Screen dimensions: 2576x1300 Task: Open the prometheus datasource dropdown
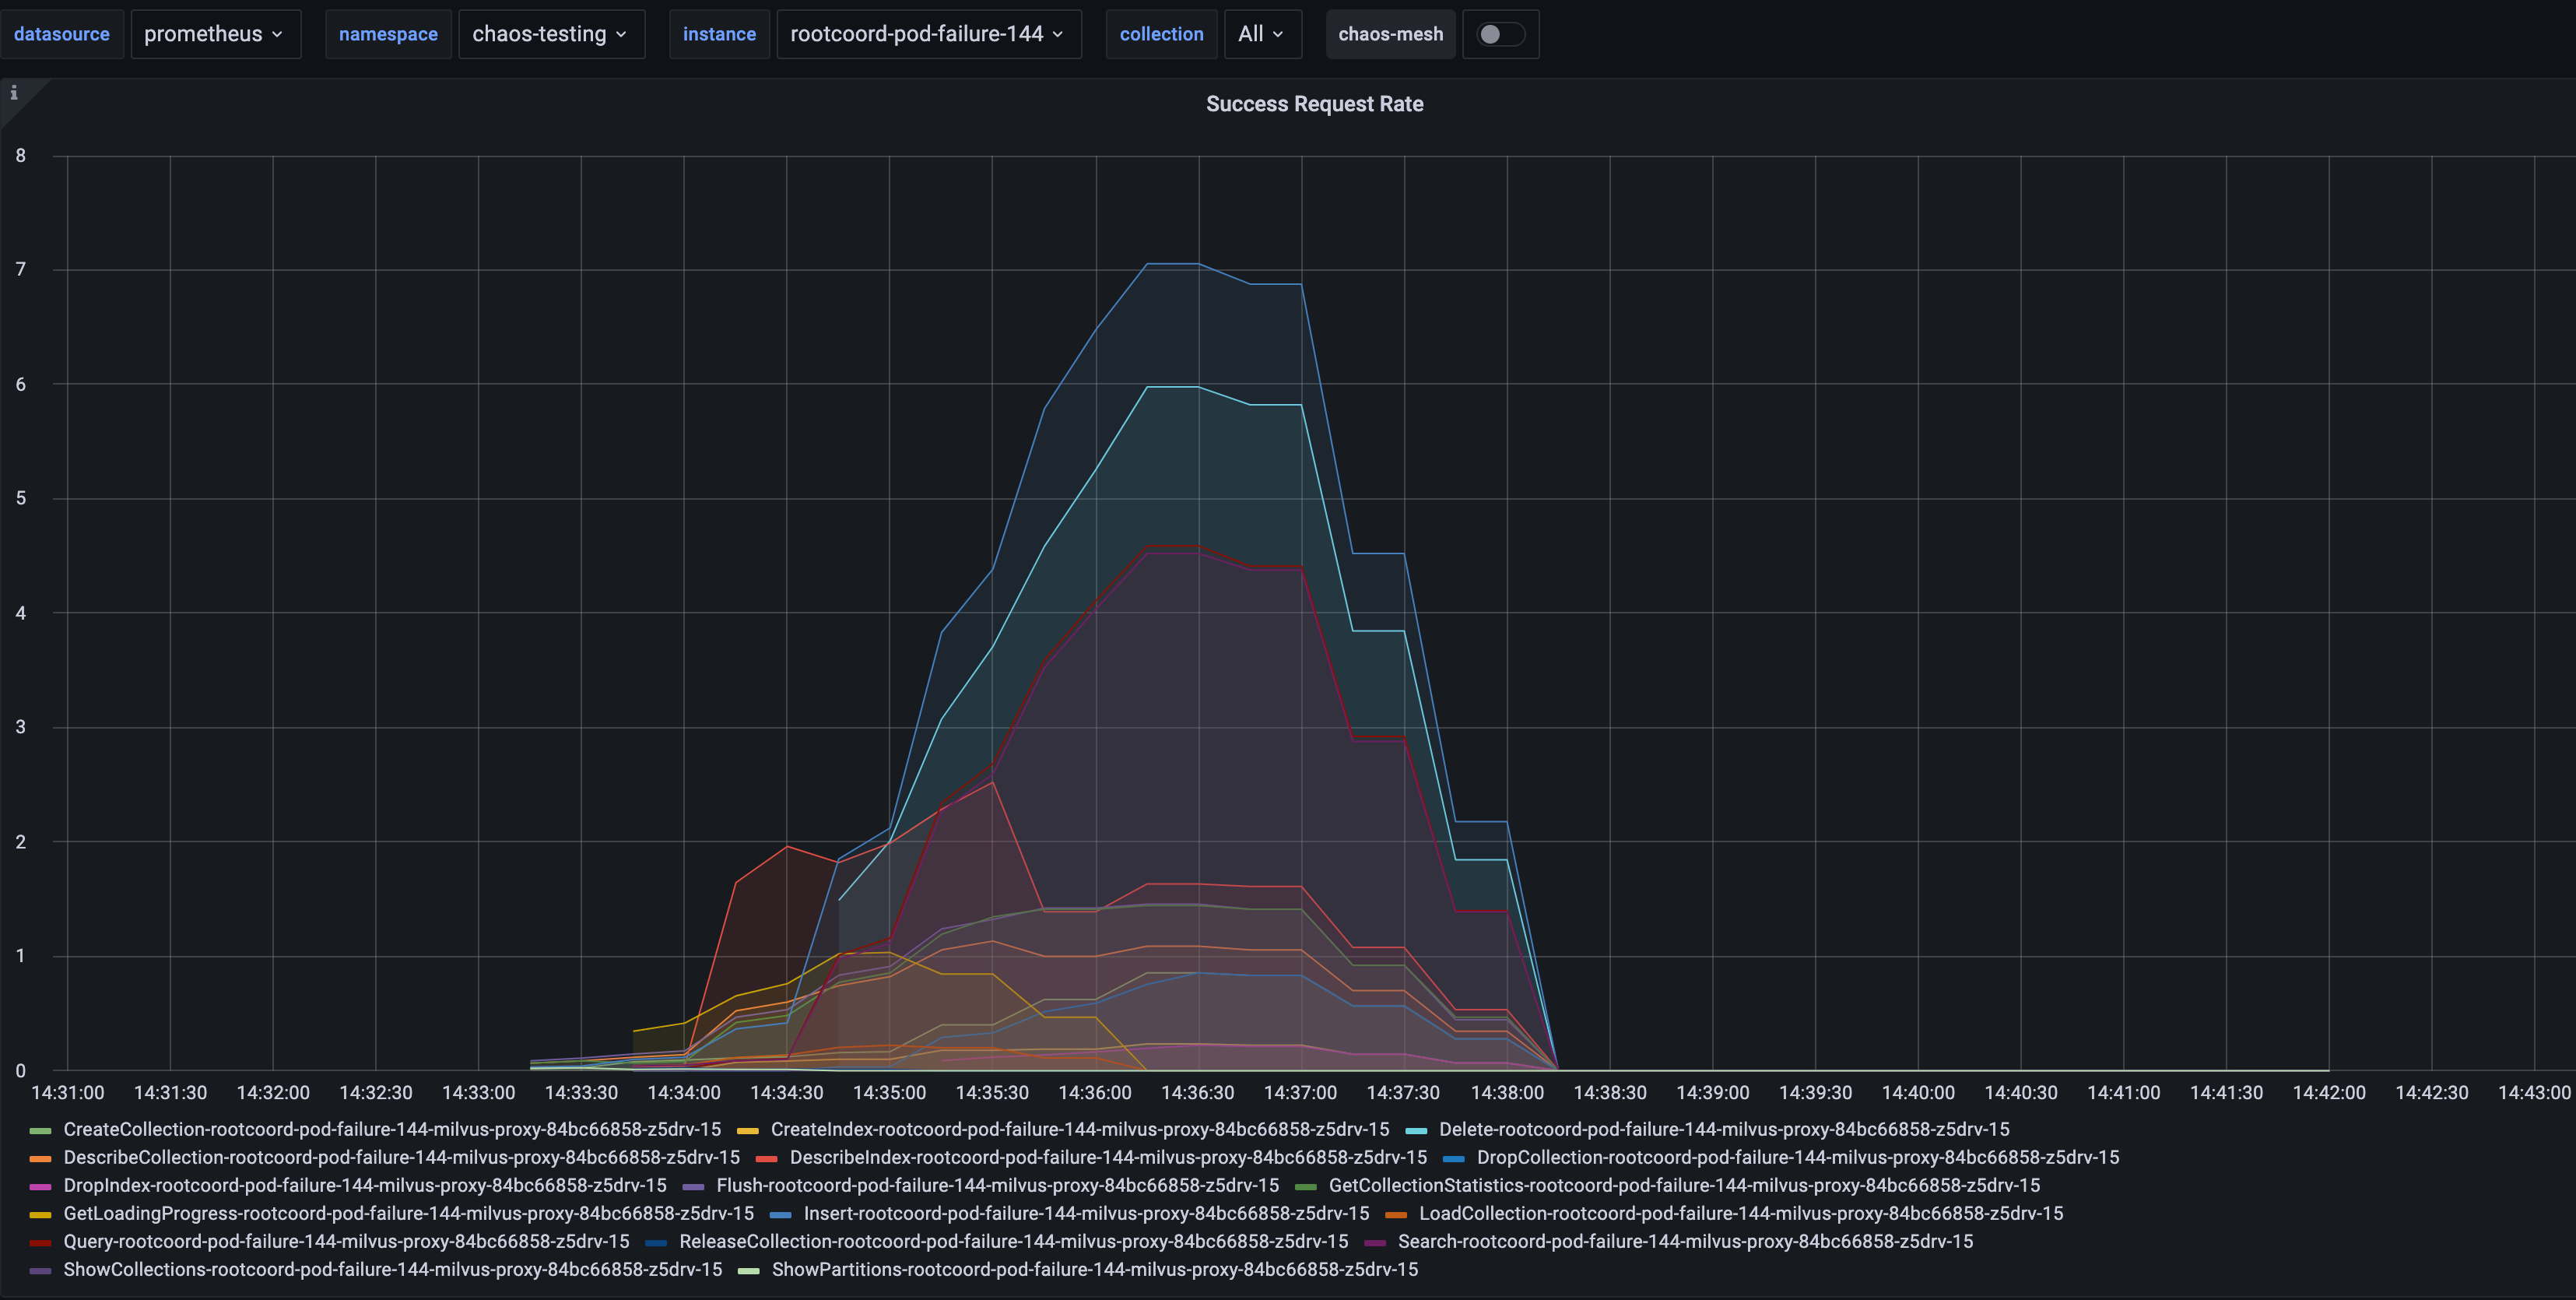click(x=215, y=34)
